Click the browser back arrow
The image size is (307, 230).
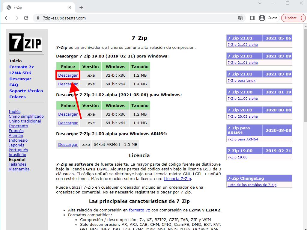click(7, 18)
